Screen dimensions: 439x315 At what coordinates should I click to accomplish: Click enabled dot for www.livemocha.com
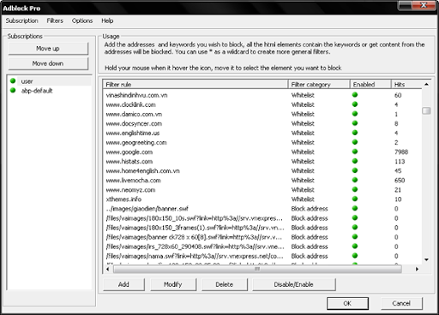355,180
